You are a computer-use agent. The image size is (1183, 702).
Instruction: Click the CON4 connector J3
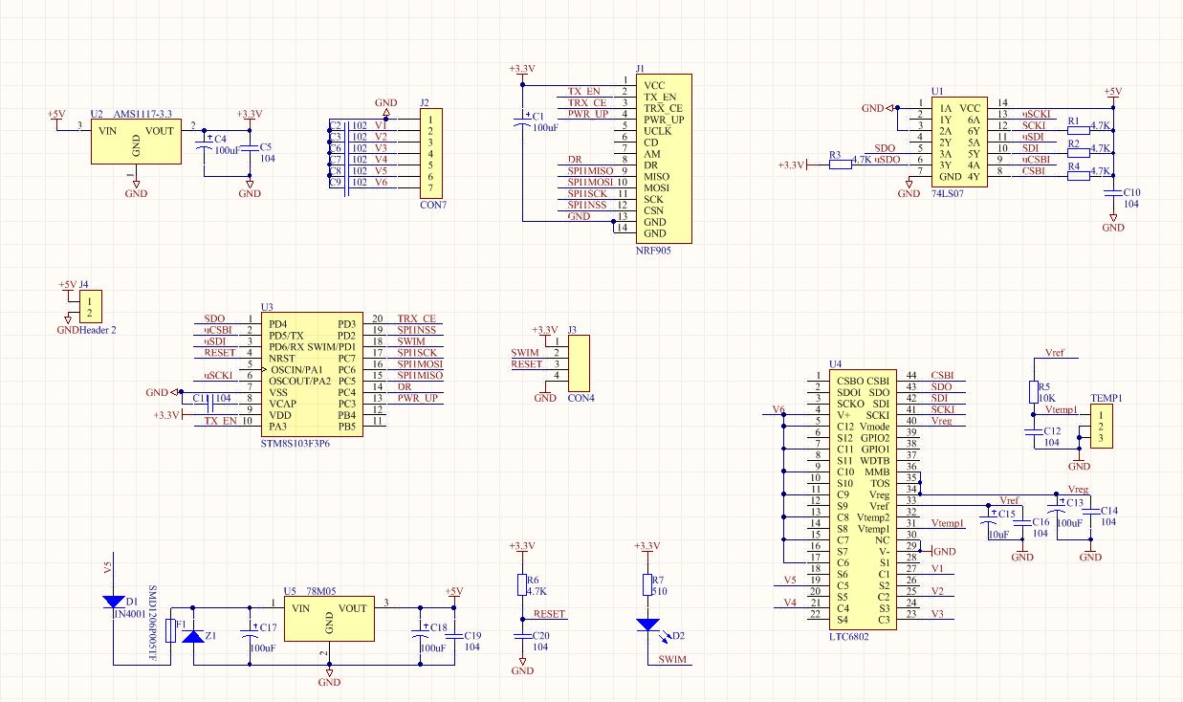click(579, 362)
